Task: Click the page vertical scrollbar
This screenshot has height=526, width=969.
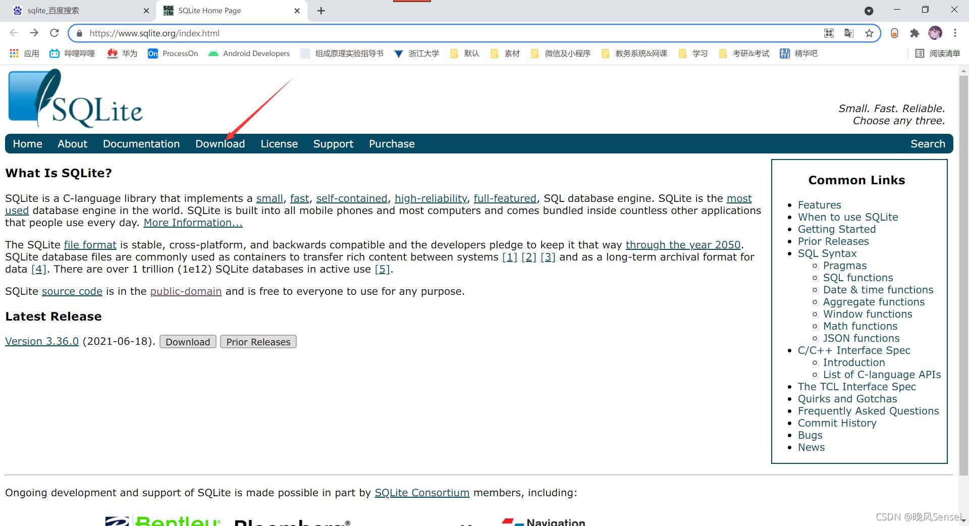Action: coord(963,275)
